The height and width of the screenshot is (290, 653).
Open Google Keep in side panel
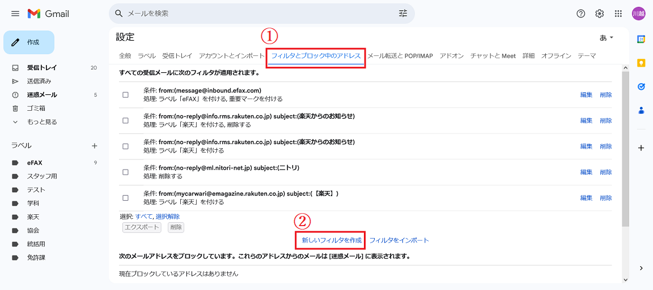coord(641,63)
